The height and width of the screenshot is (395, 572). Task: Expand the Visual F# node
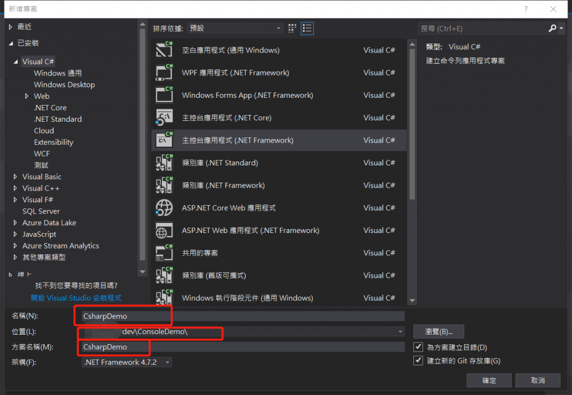[x=15, y=200]
